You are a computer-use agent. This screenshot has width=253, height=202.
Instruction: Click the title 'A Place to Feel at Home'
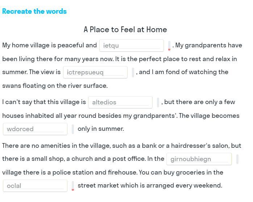125,30
